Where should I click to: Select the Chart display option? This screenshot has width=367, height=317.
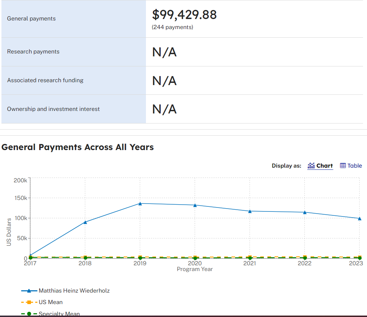(x=320, y=166)
